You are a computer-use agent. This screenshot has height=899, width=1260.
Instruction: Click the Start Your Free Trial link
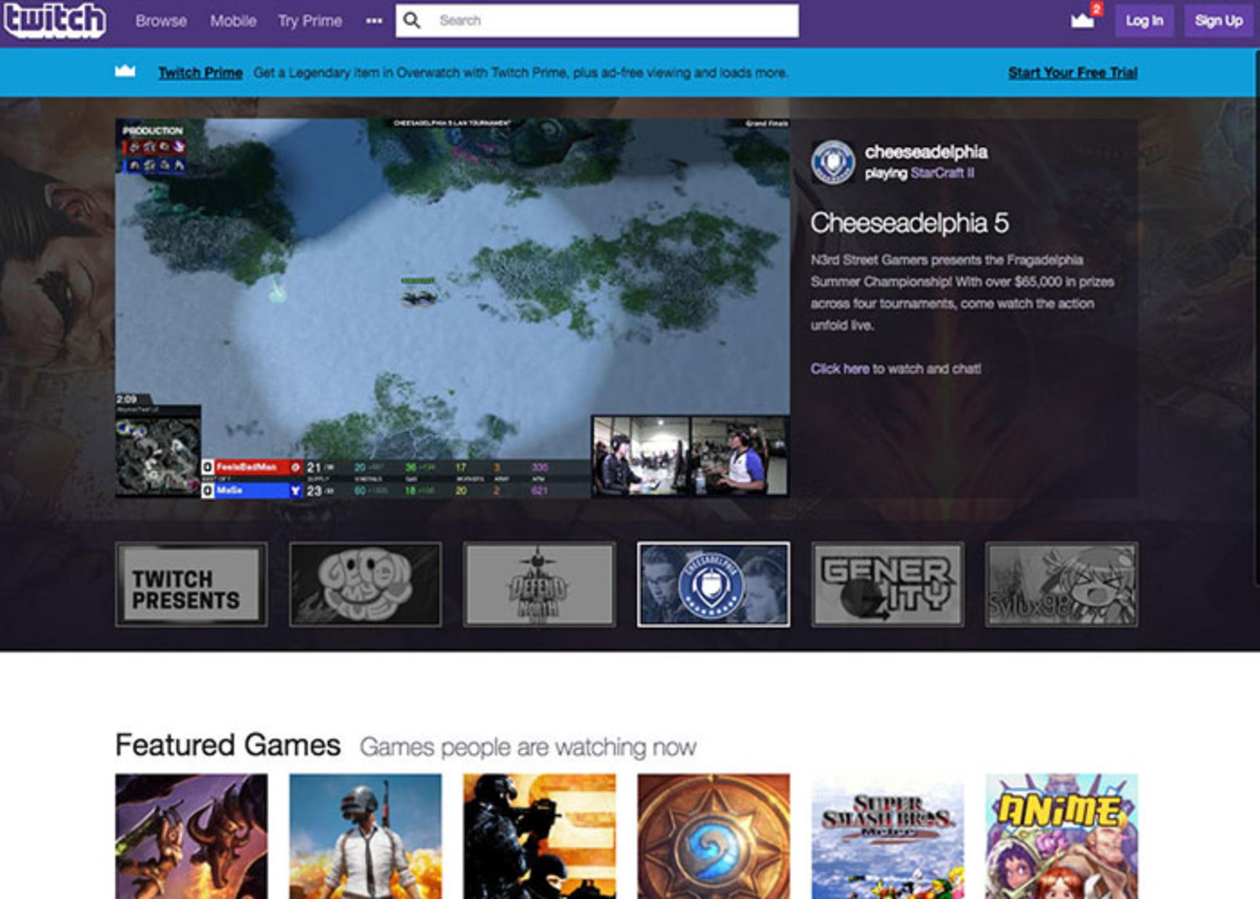click(1072, 73)
